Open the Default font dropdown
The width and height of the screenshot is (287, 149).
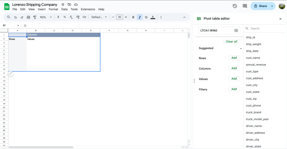pos(99,17)
